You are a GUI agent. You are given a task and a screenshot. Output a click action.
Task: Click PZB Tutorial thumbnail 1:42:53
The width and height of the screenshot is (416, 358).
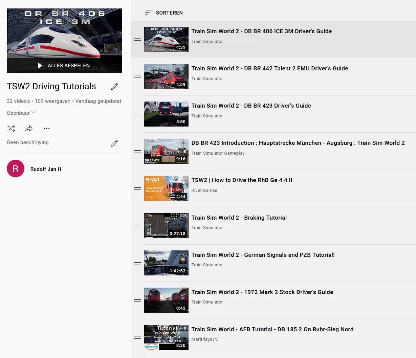click(166, 263)
